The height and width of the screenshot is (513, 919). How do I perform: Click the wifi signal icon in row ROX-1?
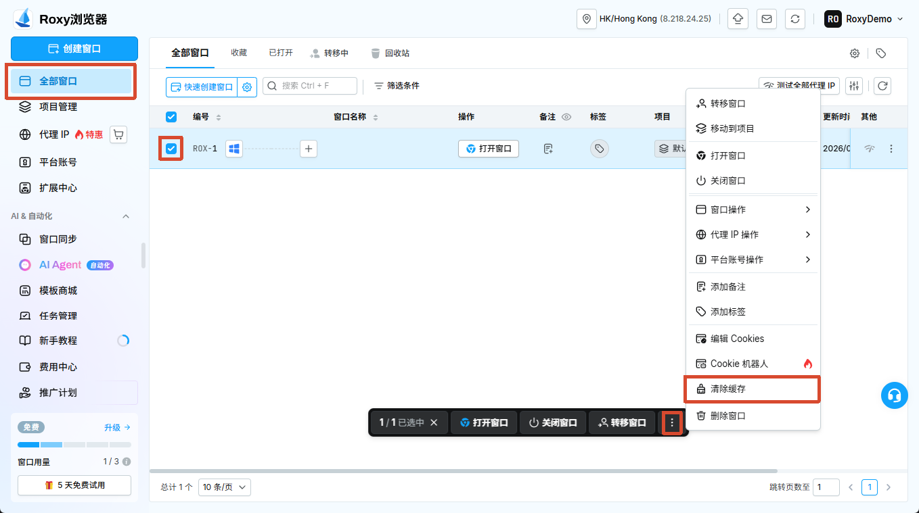point(870,149)
